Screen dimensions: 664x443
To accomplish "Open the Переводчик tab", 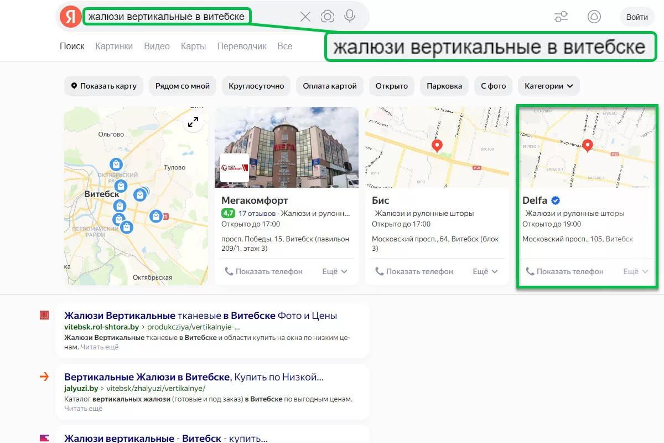I will coord(242,47).
